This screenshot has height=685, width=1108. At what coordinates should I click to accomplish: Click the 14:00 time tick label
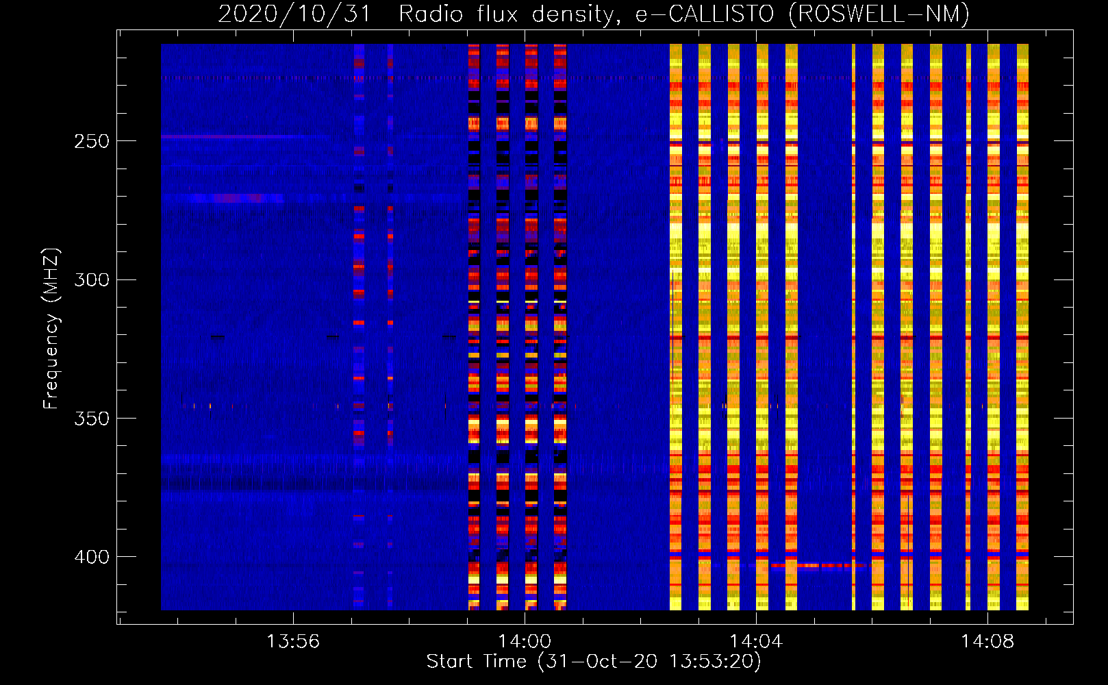click(x=525, y=642)
